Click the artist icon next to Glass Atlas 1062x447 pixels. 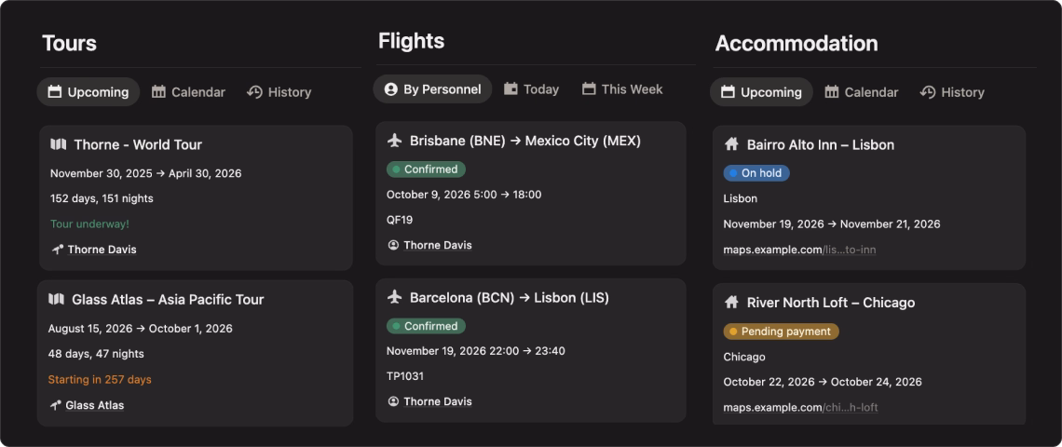55,405
